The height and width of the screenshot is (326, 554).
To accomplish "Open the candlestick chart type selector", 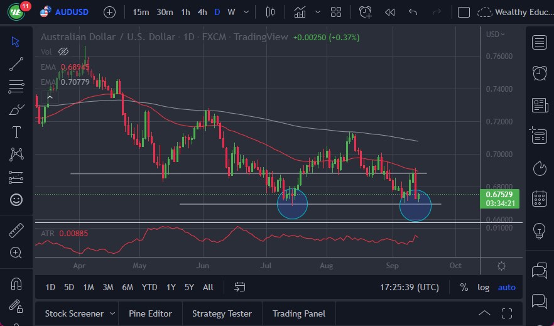I will [x=271, y=12].
